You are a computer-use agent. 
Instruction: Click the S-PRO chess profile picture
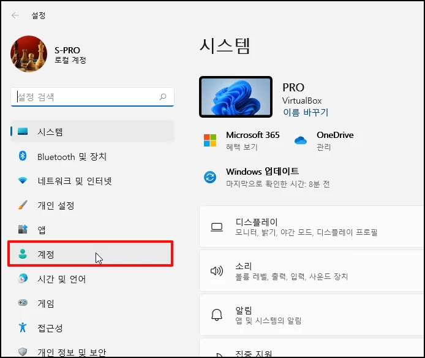(29, 54)
